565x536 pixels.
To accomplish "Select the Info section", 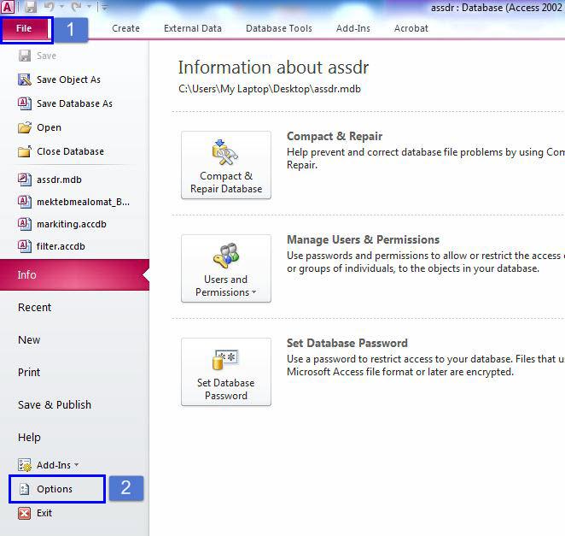I will point(74,274).
